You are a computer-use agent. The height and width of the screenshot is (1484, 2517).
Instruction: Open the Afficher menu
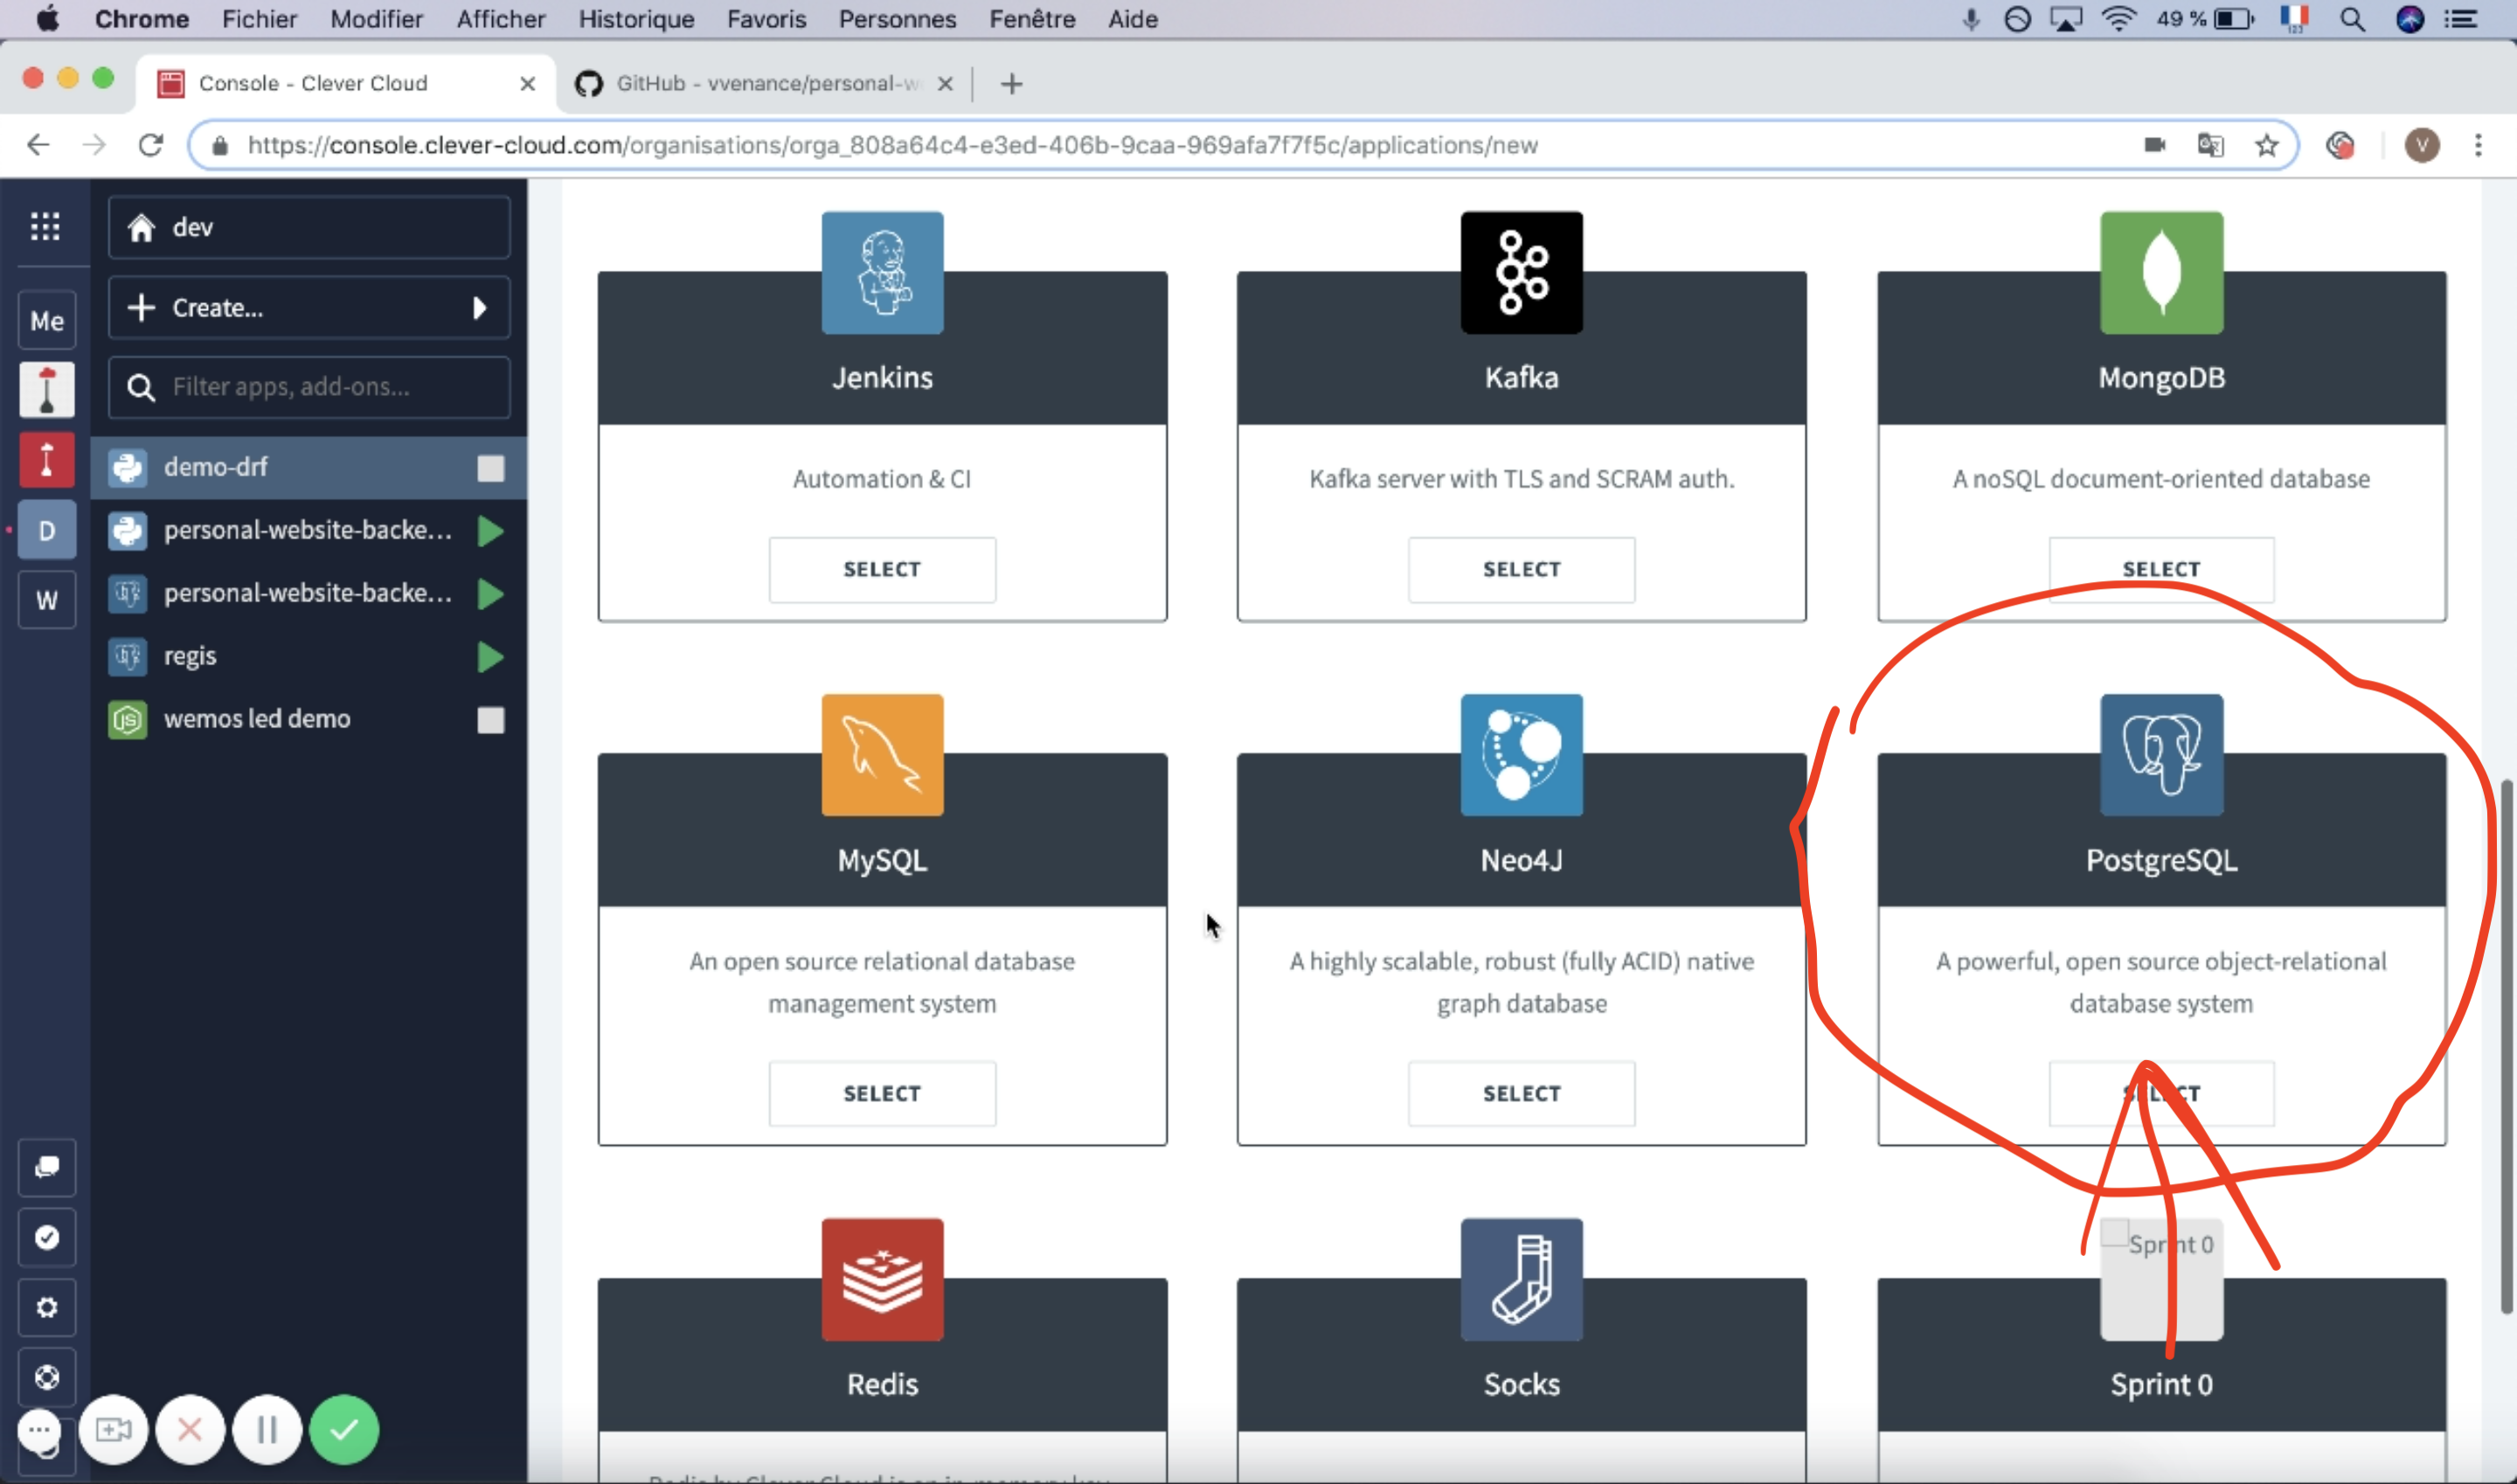[501, 19]
